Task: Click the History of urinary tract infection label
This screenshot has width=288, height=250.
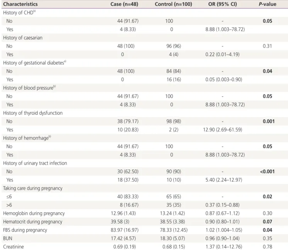Action: click(x=35, y=163)
